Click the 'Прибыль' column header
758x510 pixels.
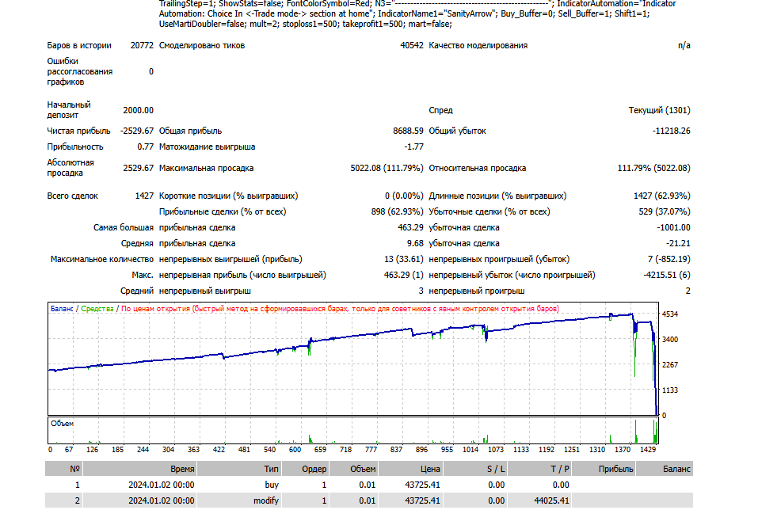coord(616,469)
